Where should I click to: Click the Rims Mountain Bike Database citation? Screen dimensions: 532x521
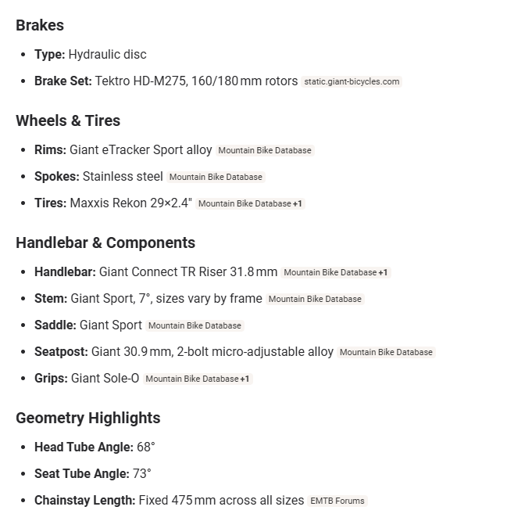click(x=265, y=150)
